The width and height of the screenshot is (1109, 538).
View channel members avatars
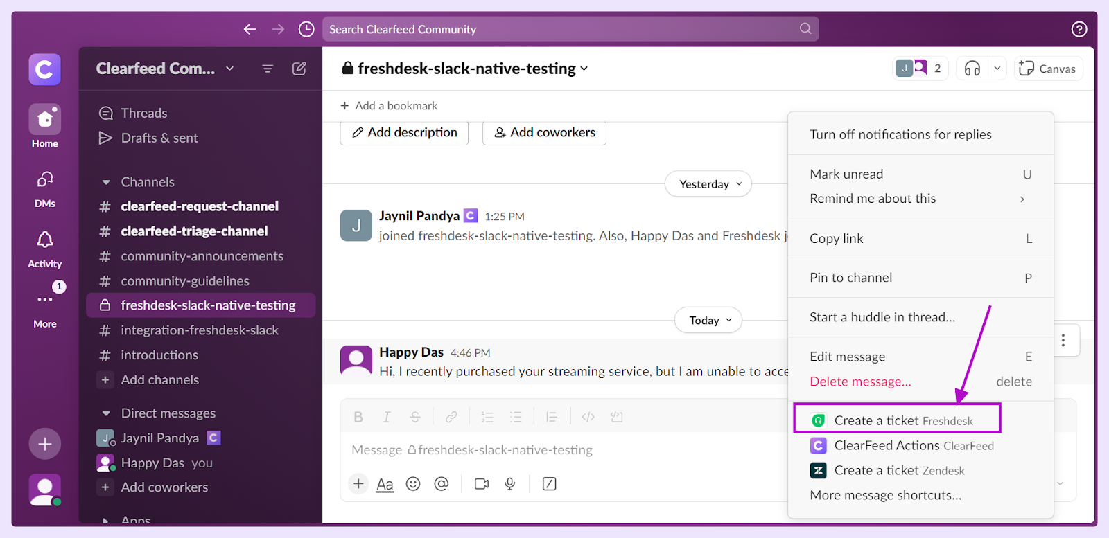click(920, 69)
